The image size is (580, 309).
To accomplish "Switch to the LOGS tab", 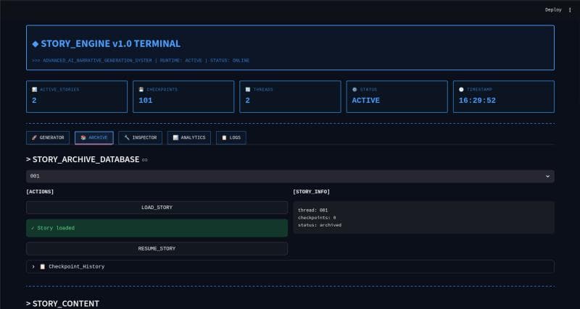I will (231, 137).
